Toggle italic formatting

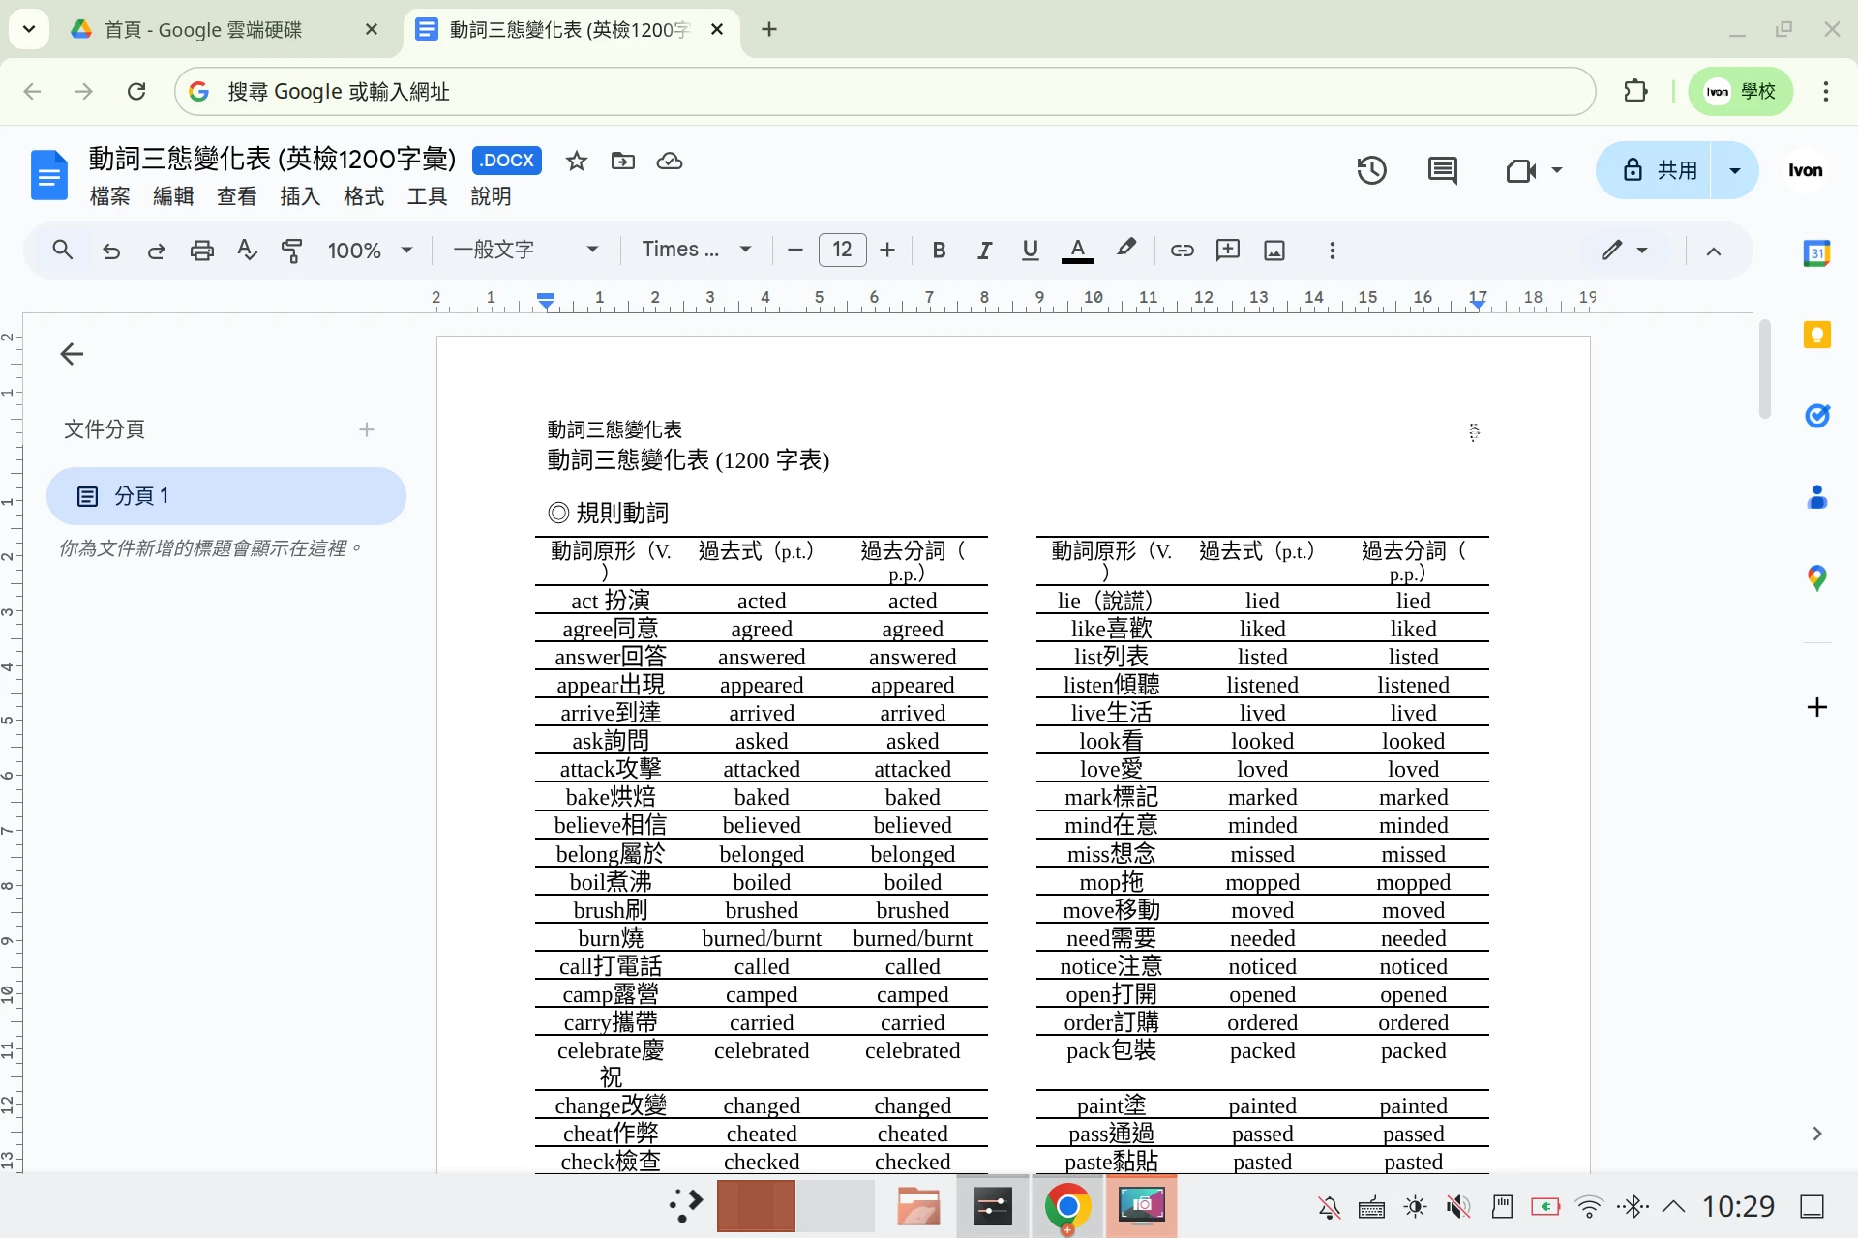(984, 250)
